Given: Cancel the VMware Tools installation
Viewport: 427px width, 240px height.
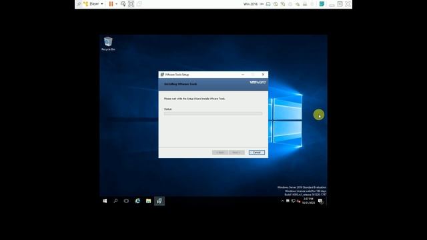Looking at the screenshot, I should [256, 153].
